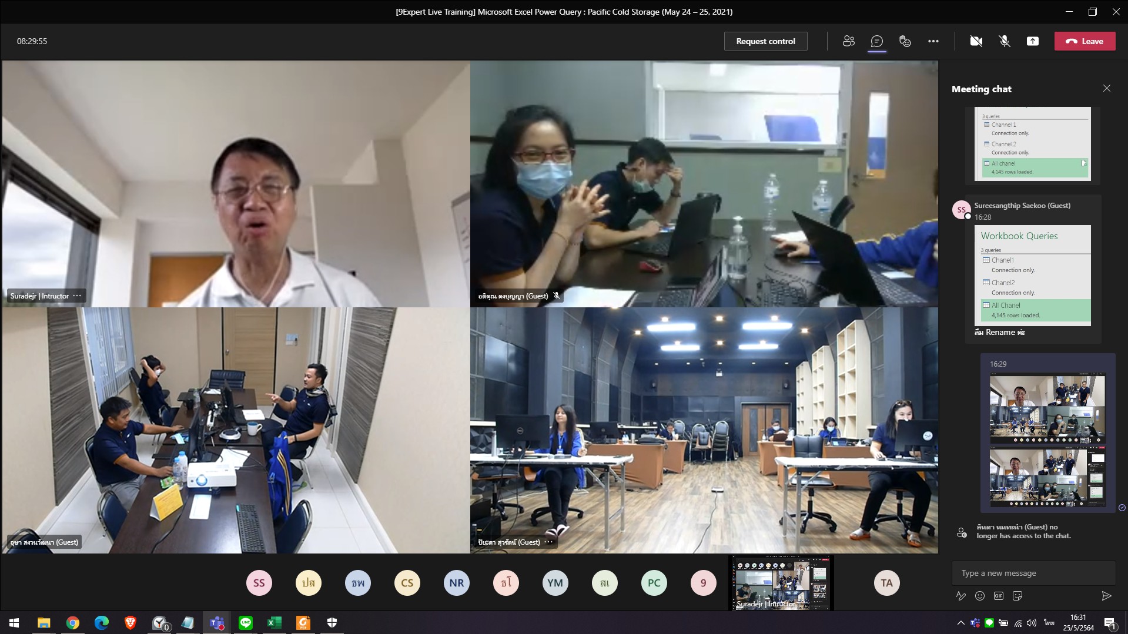1128x634 pixels.
Task: Close the Meeting chat panel
Action: coord(1107,88)
